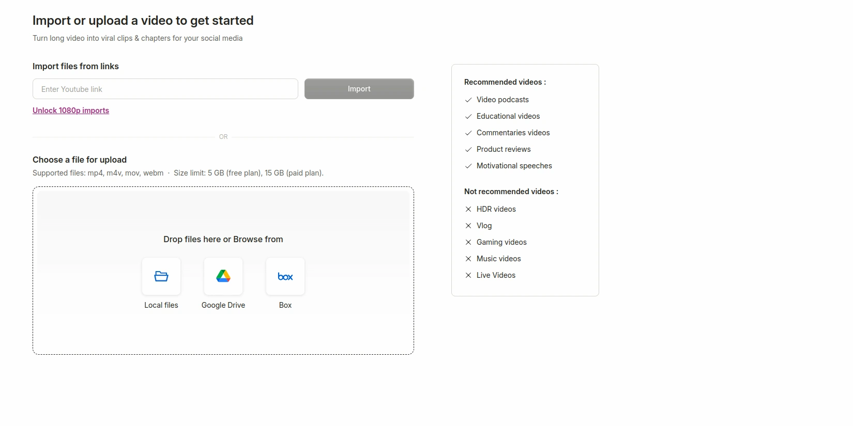Click the Google Drive text label
The width and height of the screenshot is (853, 426).
pos(223,305)
